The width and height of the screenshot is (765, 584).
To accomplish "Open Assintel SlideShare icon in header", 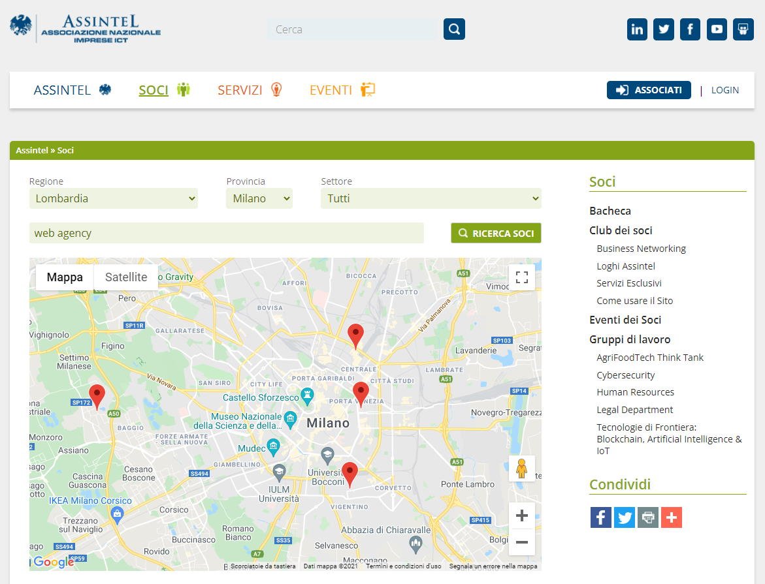I will tap(743, 29).
